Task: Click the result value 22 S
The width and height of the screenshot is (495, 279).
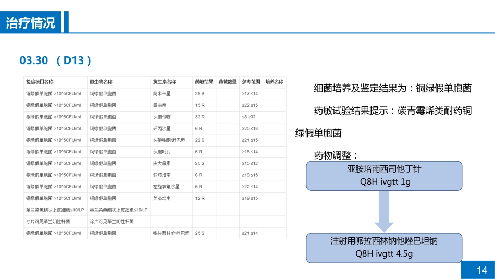Action: pyautogui.click(x=200, y=140)
